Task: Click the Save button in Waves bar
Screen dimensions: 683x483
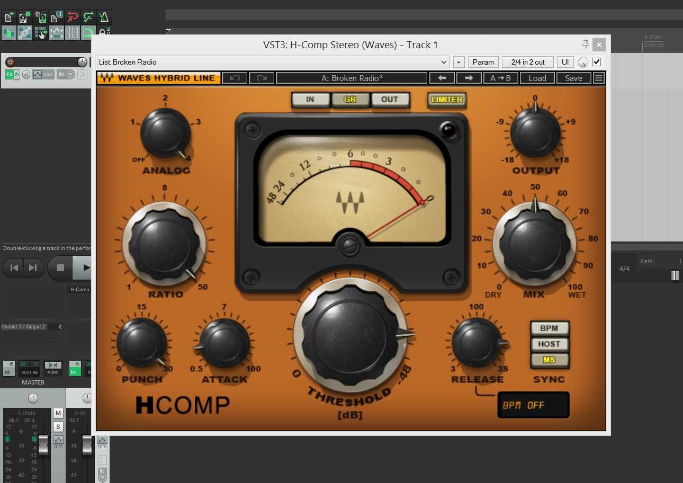Action: coord(573,78)
